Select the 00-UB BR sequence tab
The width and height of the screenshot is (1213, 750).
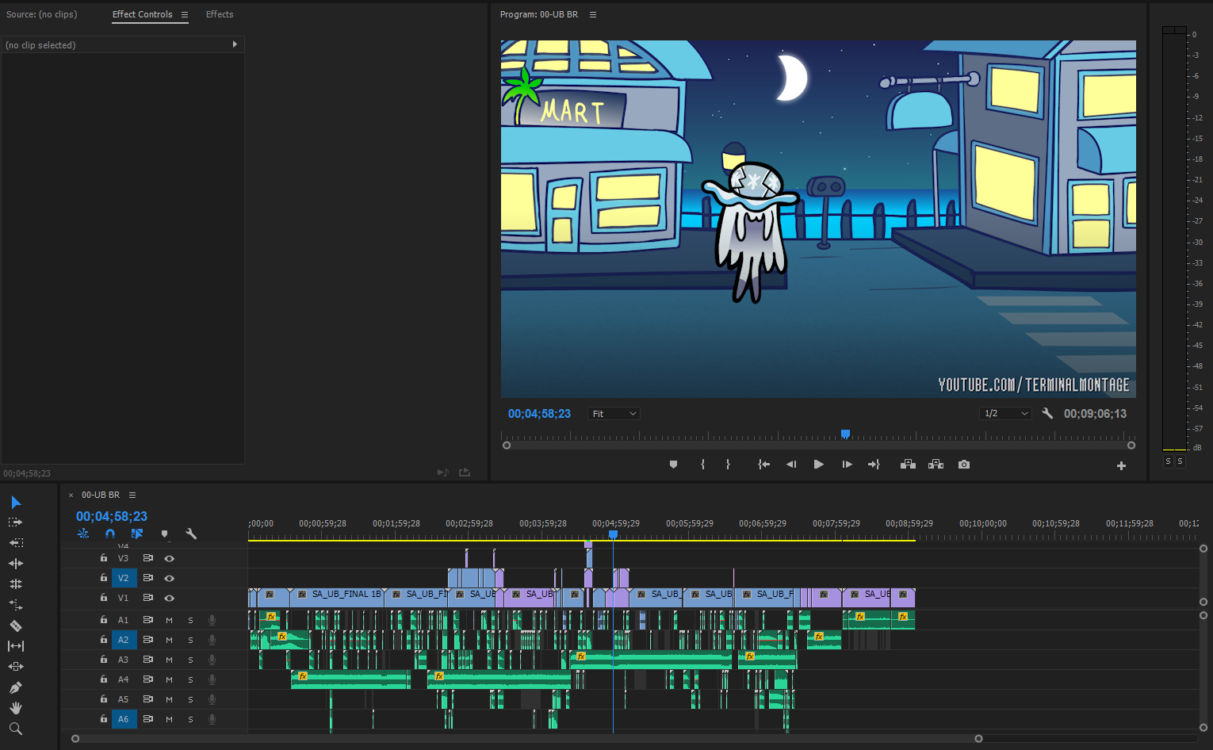coord(101,495)
